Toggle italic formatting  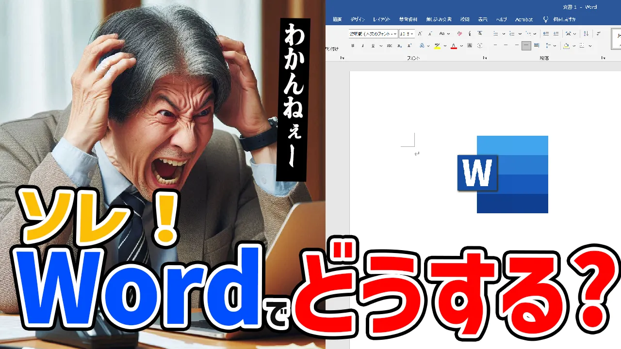coord(362,46)
